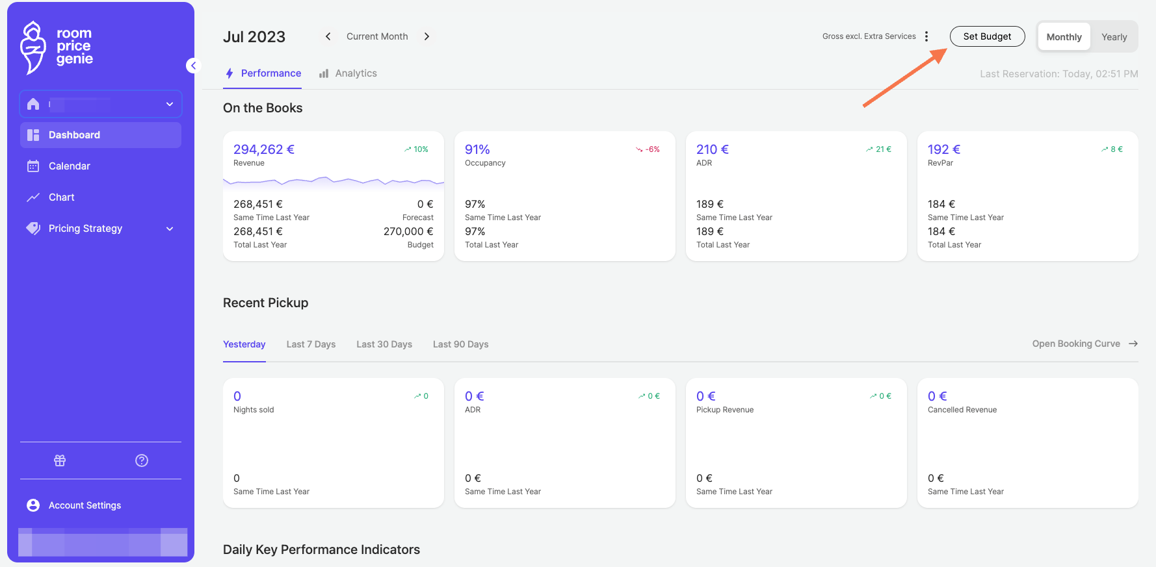
Task: Open the gift icon in sidebar
Action: 60,460
